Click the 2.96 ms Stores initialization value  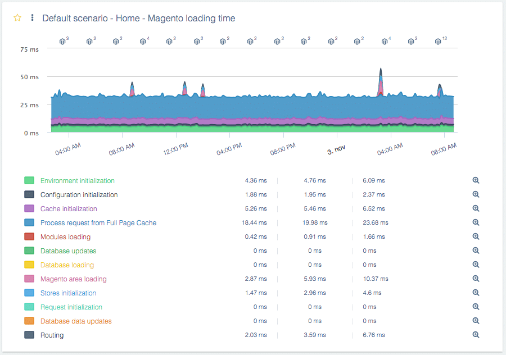[x=315, y=293]
